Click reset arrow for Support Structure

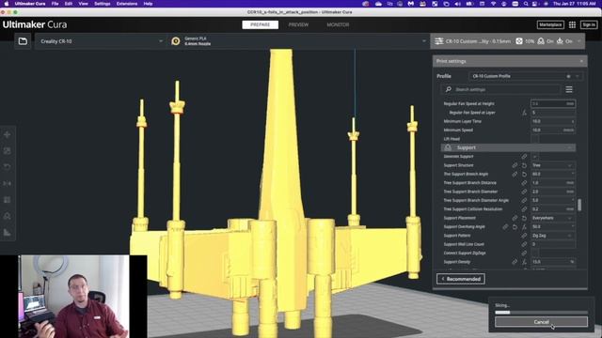524,165
